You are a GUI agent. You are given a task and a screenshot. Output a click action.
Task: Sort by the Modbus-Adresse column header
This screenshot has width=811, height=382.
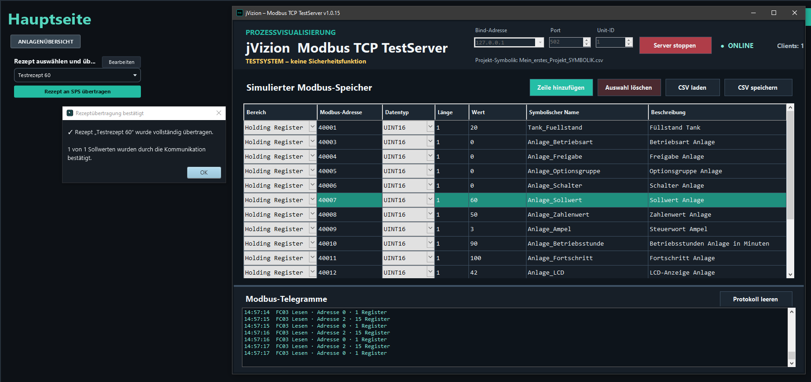click(x=349, y=112)
